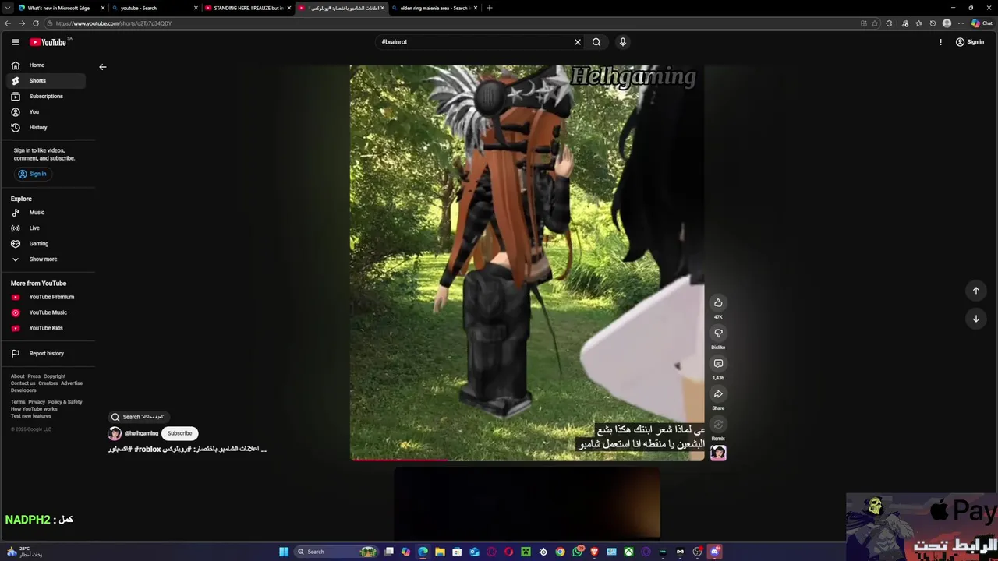998x561 pixels.
Task: Click the Sign in button in the header
Action: pos(970,42)
